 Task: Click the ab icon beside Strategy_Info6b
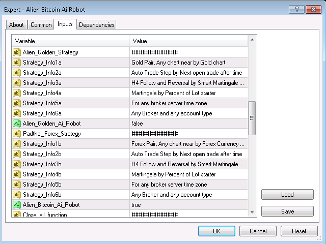click(x=17, y=195)
